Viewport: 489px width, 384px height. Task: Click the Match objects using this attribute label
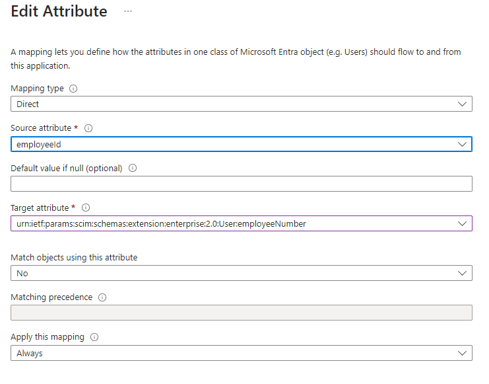[x=74, y=258]
